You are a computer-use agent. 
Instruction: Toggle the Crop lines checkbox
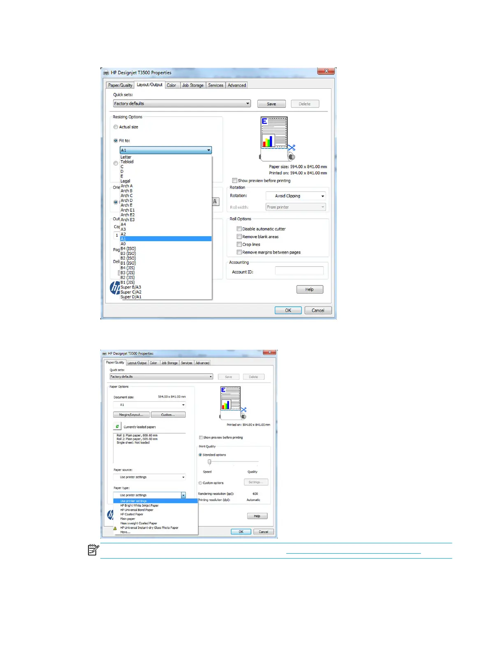(239, 245)
